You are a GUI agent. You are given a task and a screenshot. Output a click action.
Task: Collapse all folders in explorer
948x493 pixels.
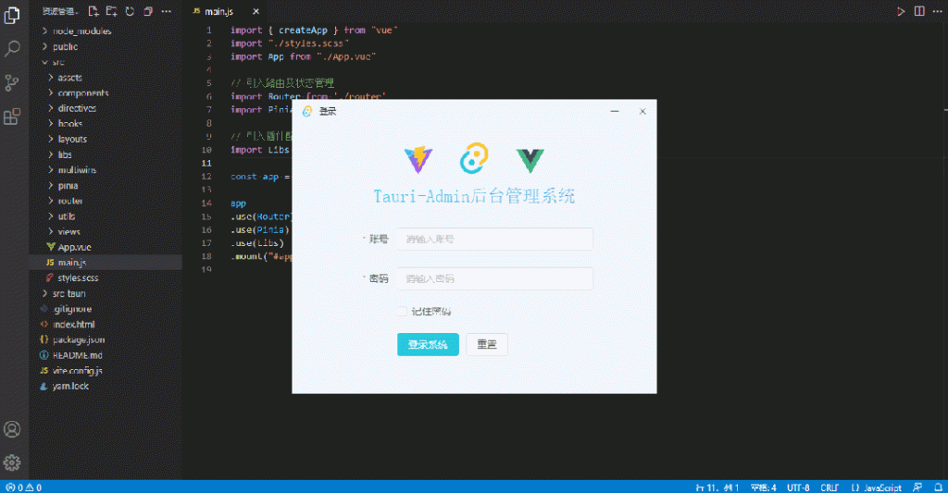[148, 11]
